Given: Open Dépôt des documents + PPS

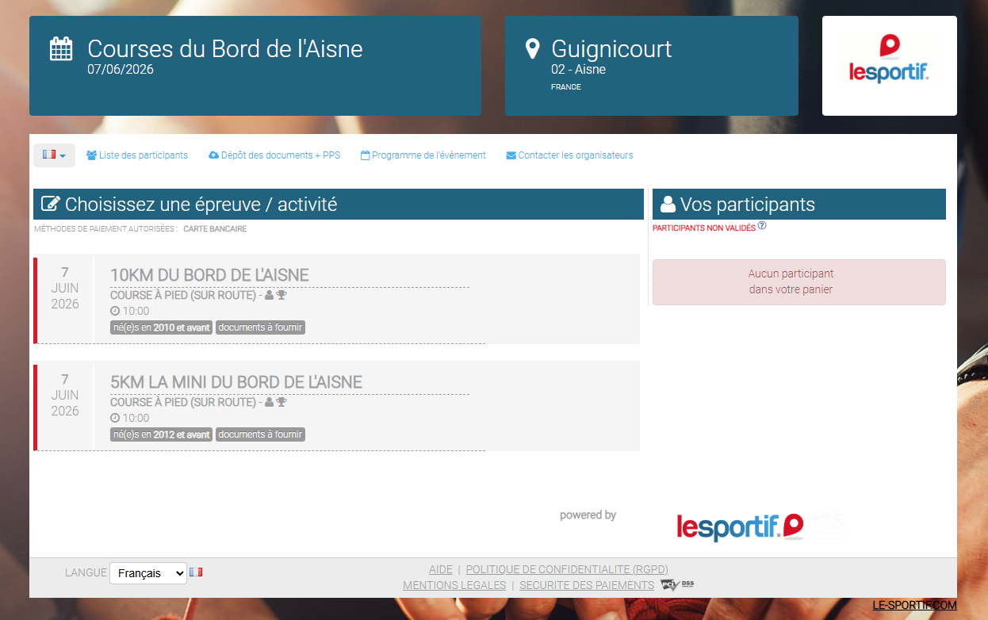Looking at the screenshot, I should pos(274,155).
